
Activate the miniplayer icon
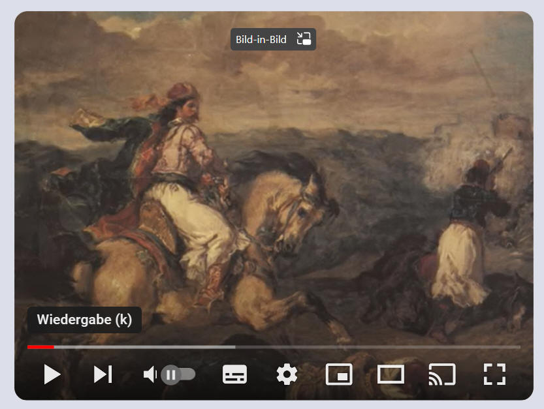click(339, 374)
